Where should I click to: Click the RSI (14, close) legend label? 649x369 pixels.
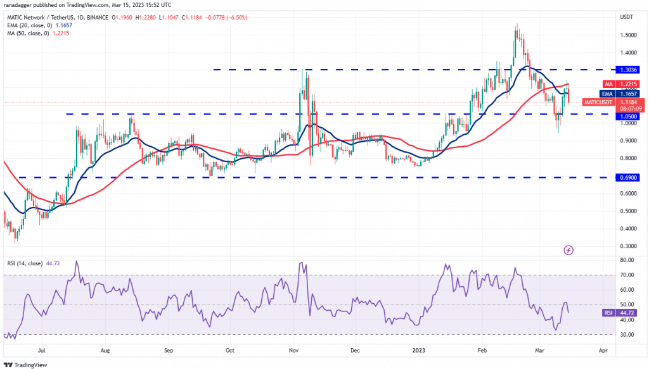pyautogui.click(x=25, y=263)
